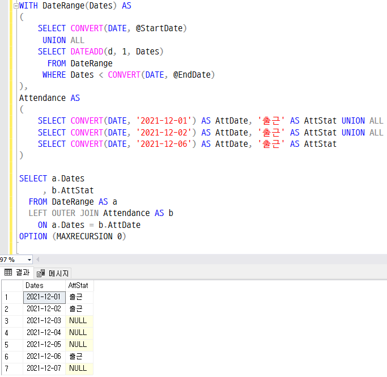Click the '2021-12-01' date literal in code
387x377 pixels.
click(164, 121)
